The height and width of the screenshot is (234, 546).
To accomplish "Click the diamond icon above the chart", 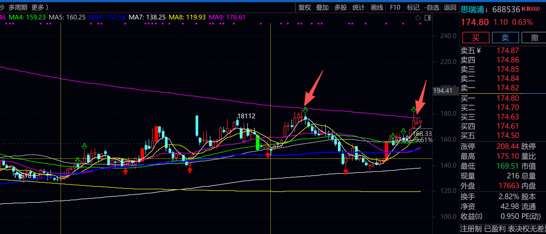I will coord(418,18).
